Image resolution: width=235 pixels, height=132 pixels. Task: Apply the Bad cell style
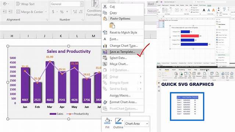click(x=151, y=4)
